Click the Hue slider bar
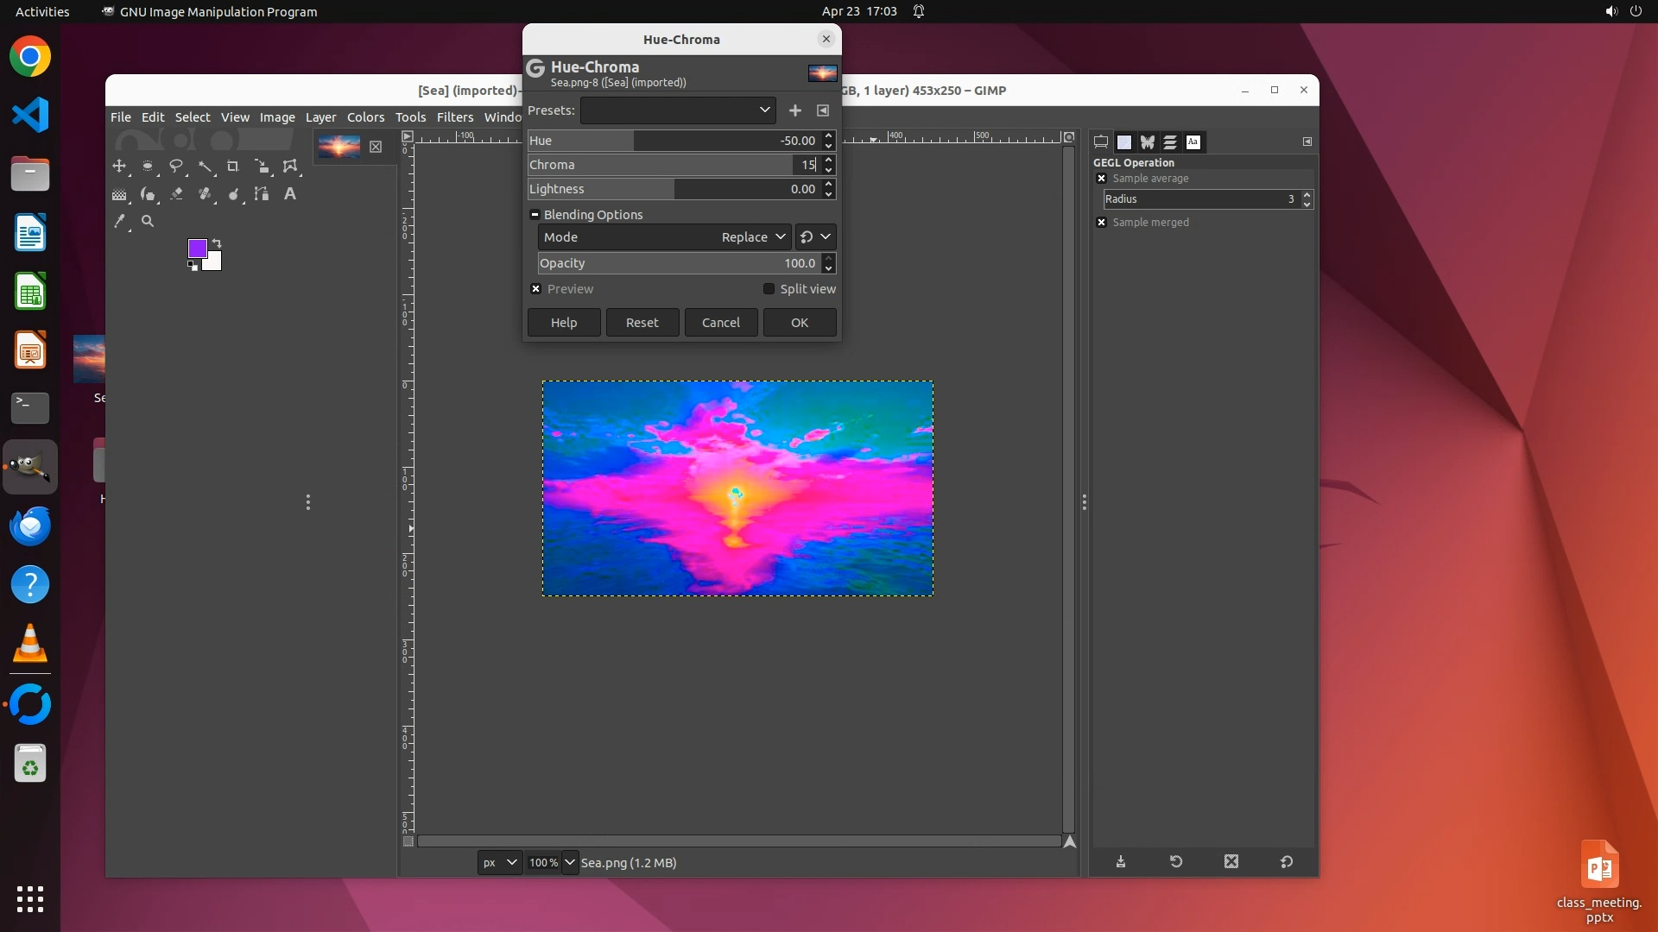This screenshot has width=1658, height=932. pos(674,141)
